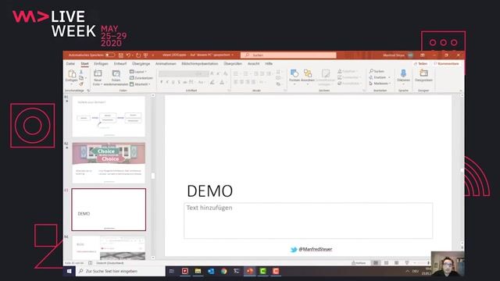Click the Redo icon in the title bar

coord(138,55)
